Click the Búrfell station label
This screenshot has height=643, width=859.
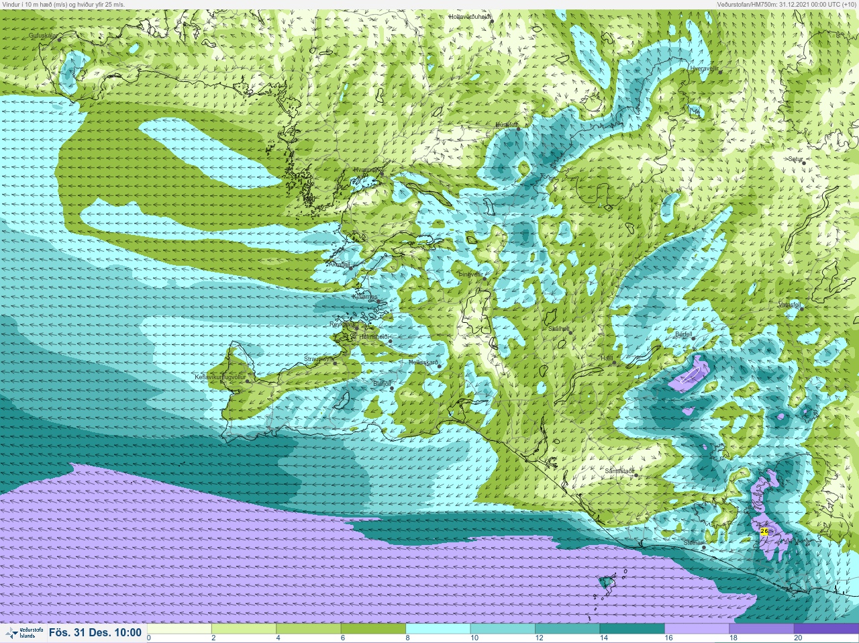pyautogui.click(x=683, y=334)
